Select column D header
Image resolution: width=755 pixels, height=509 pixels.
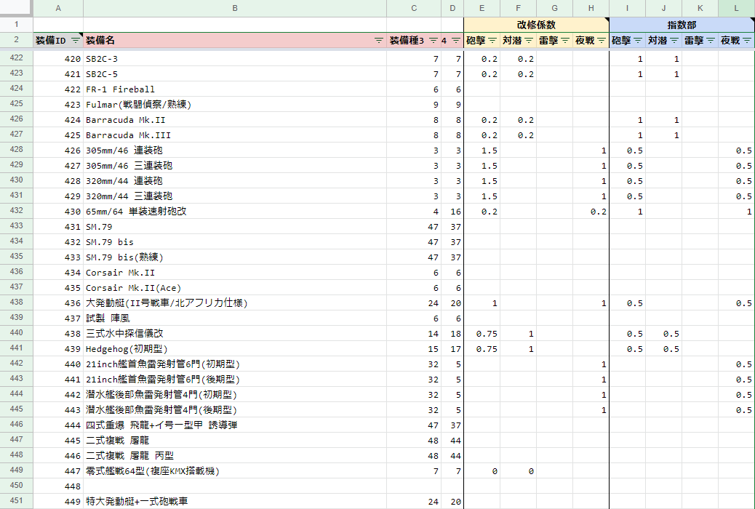tap(452, 8)
